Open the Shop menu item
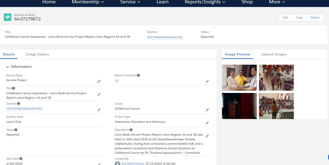The width and height of the screenshot is (329, 165). [x=247, y=2]
